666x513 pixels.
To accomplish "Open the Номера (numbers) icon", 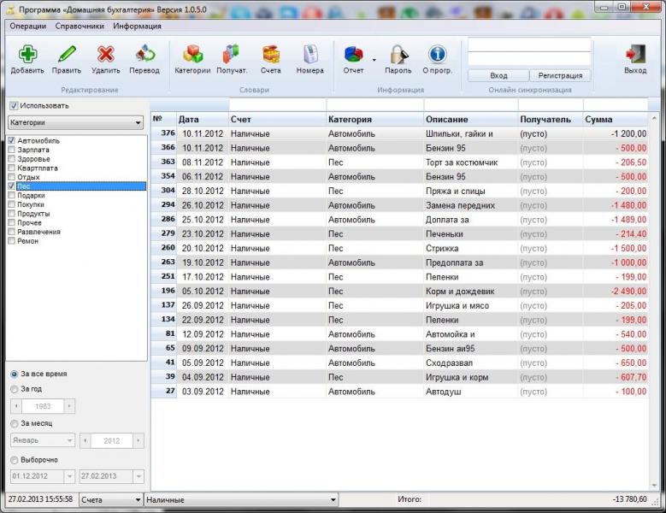I will (x=310, y=55).
